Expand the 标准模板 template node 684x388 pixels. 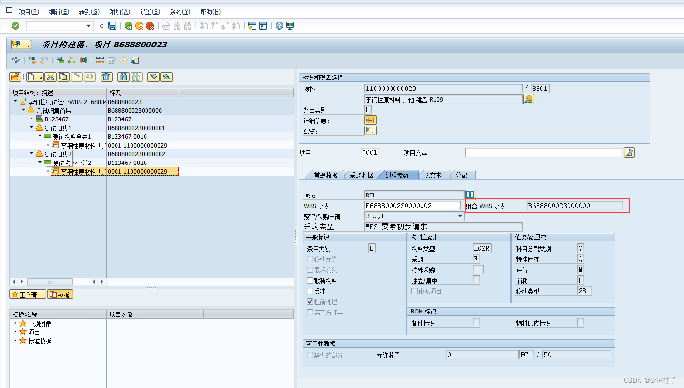pyautogui.click(x=15, y=341)
